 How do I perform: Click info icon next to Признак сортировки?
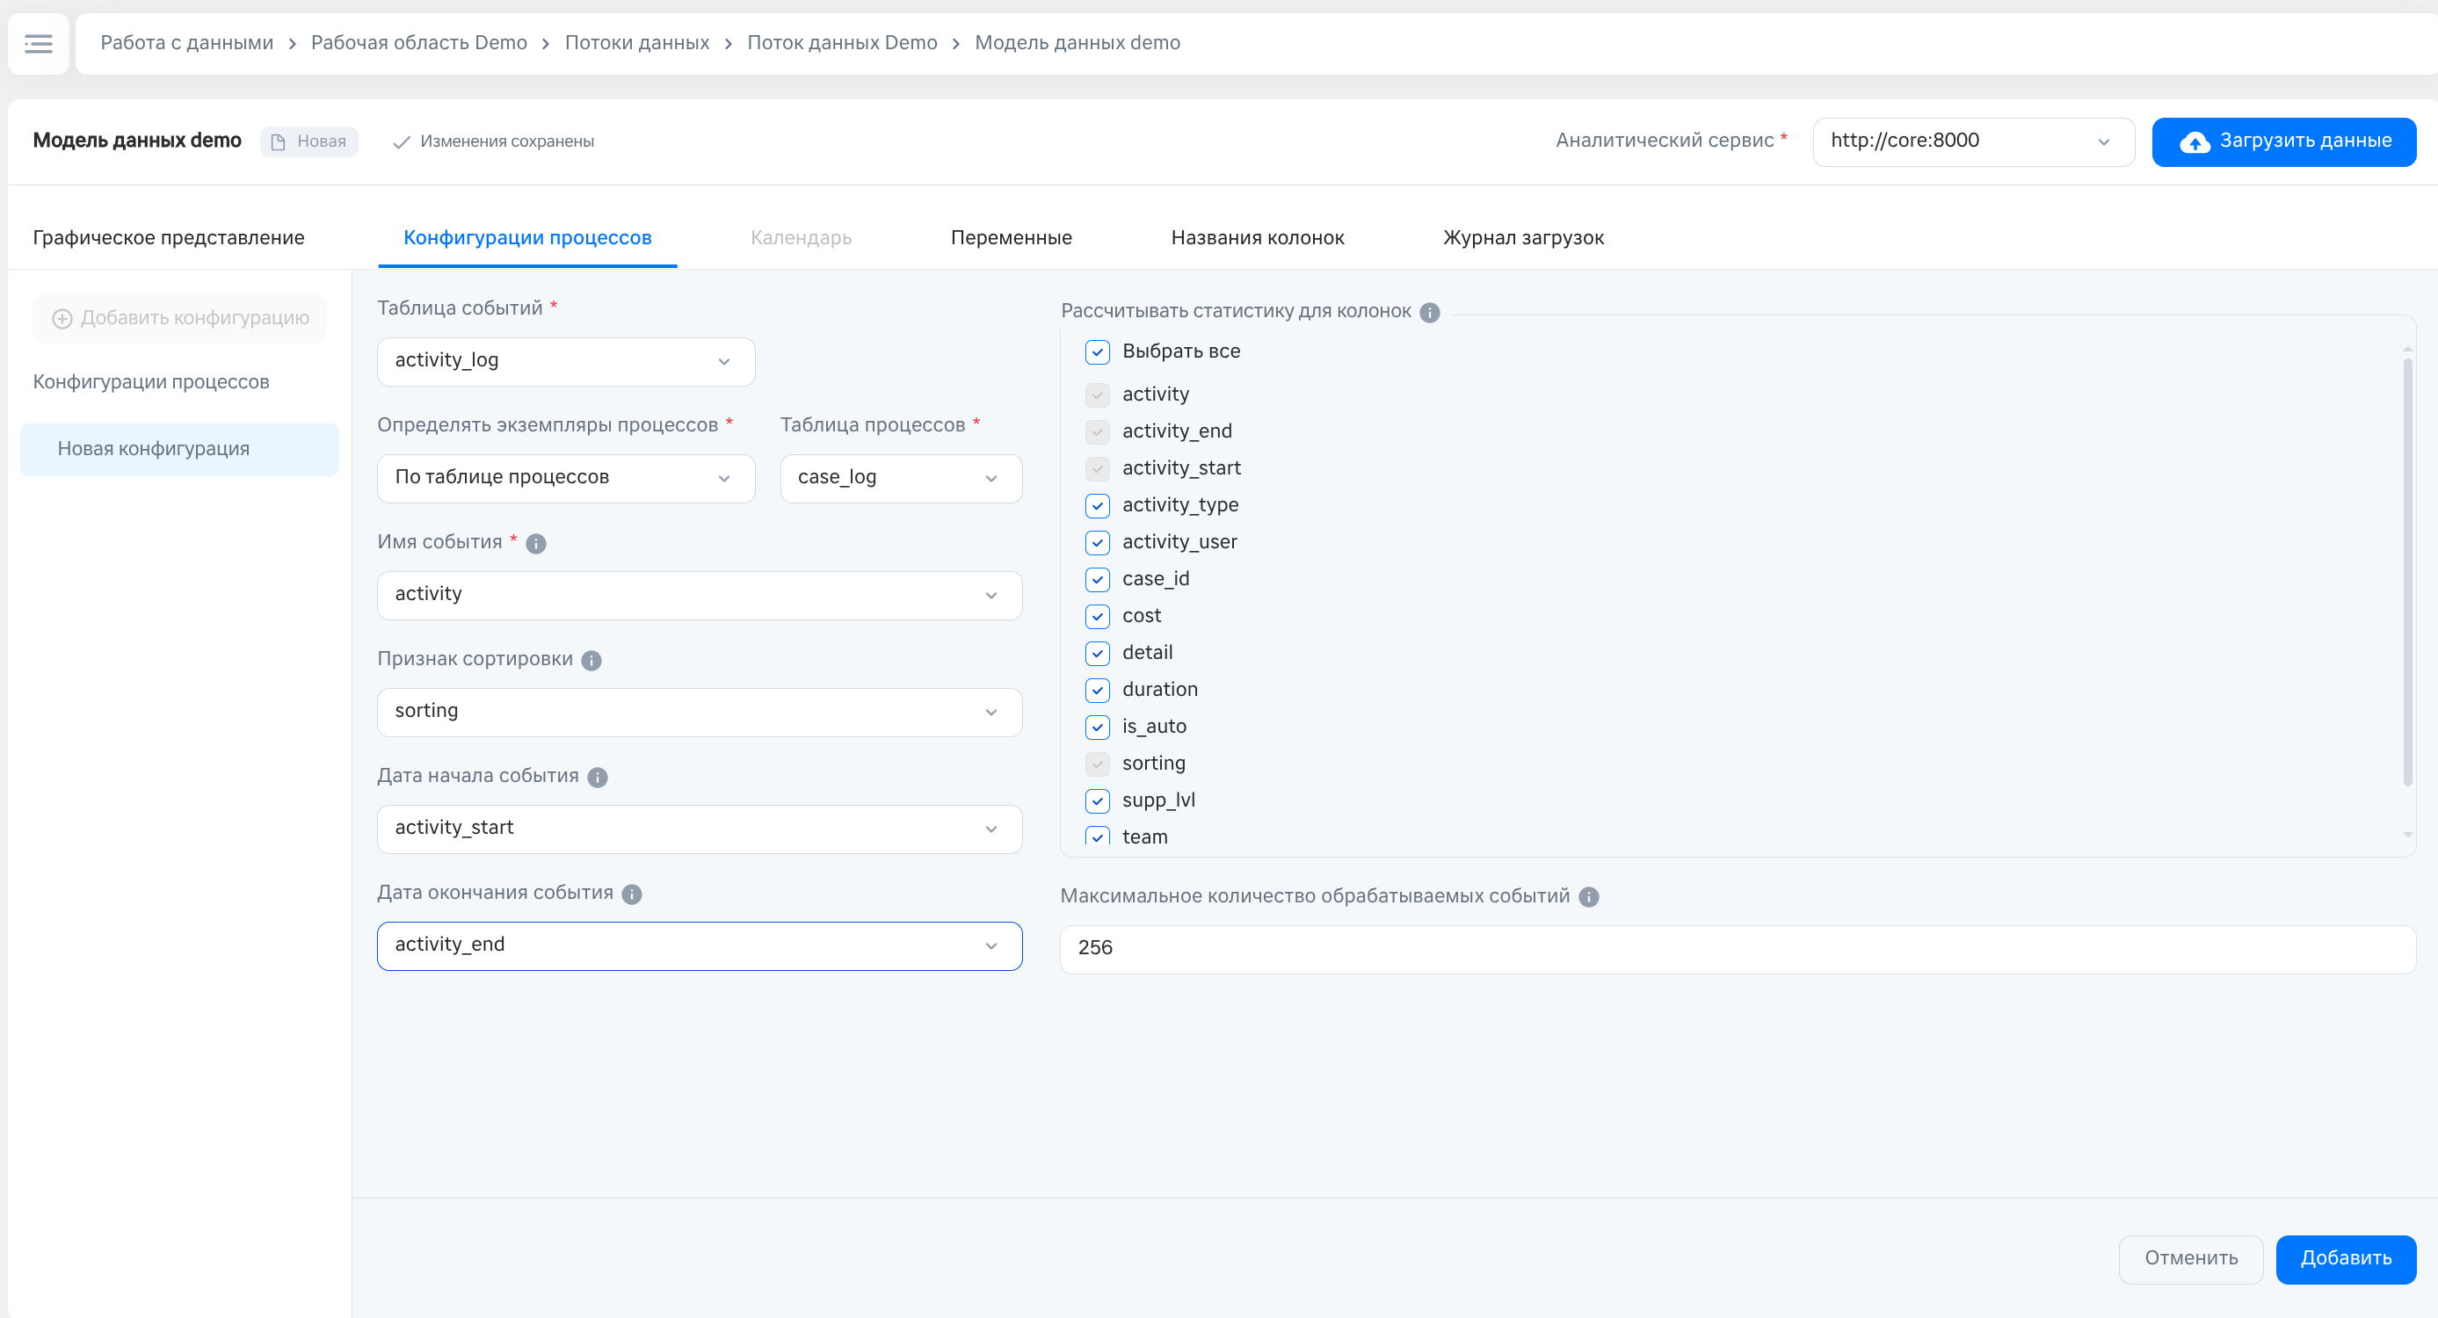tap(591, 661)
